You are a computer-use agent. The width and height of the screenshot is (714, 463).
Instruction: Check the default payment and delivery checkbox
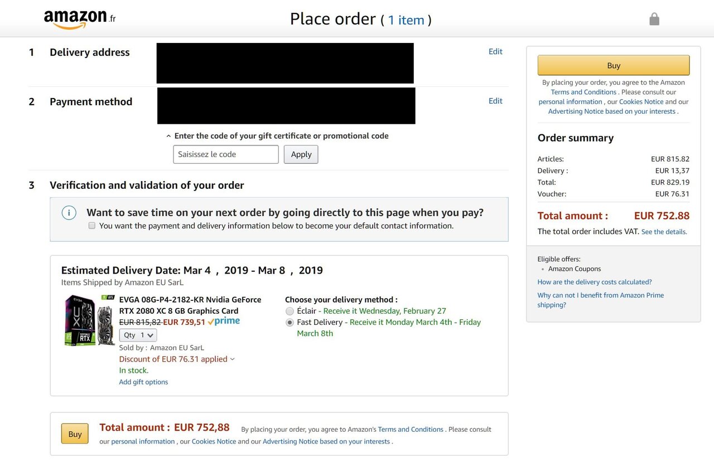[92, 226]
